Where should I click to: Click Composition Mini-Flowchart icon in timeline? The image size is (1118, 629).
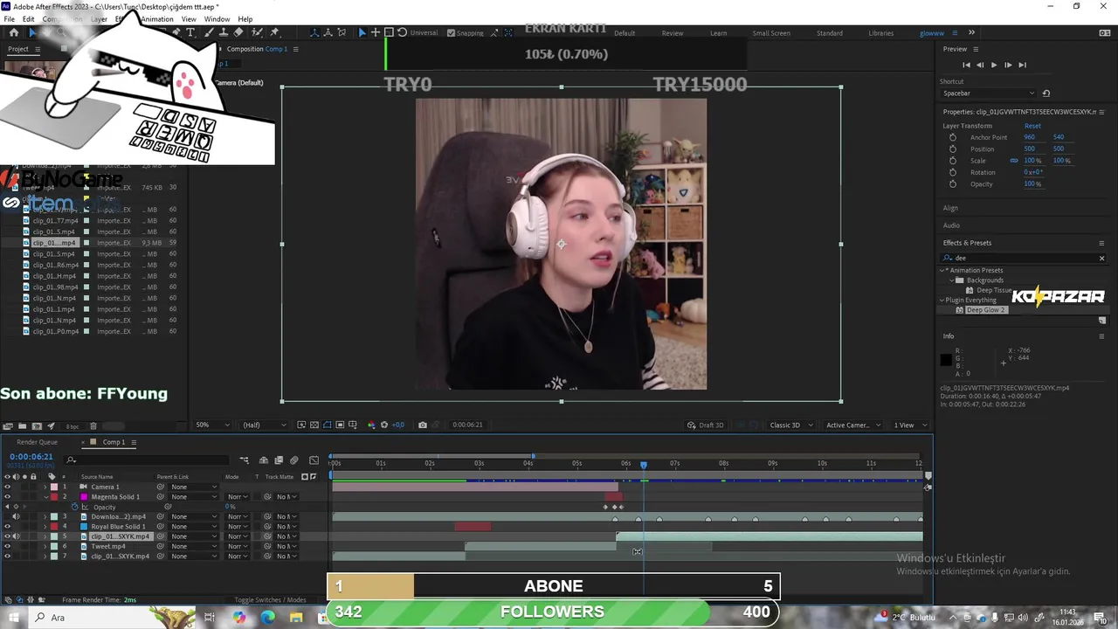pyautogui.click(x=244, y=460)
